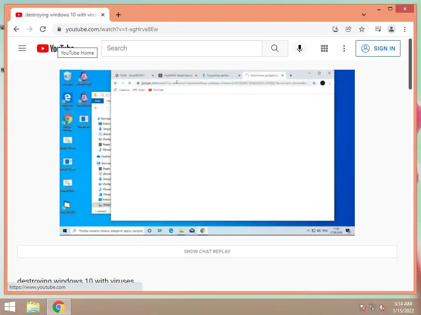
Task: Go back with Chrome's back arrow
Action: 16,29
